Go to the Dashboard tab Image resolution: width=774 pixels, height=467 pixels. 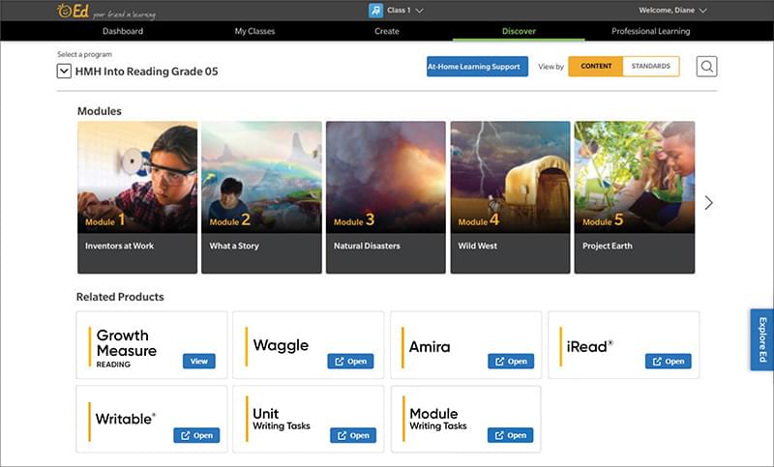pos(123,31)
